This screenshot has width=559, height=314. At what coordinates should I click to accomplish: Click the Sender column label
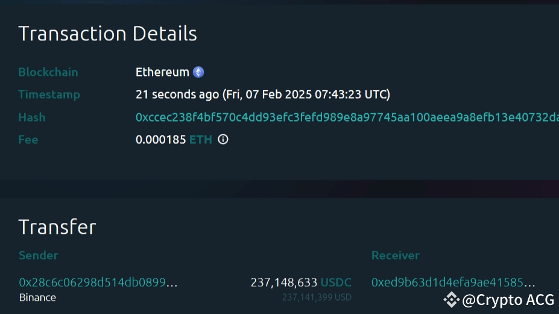tap(38, 256)
